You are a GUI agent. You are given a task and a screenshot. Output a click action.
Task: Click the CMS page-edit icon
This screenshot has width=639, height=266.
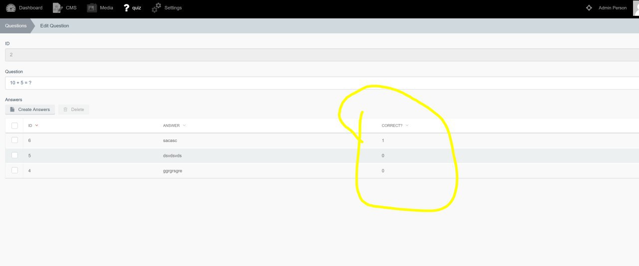[x=57, y=8]
